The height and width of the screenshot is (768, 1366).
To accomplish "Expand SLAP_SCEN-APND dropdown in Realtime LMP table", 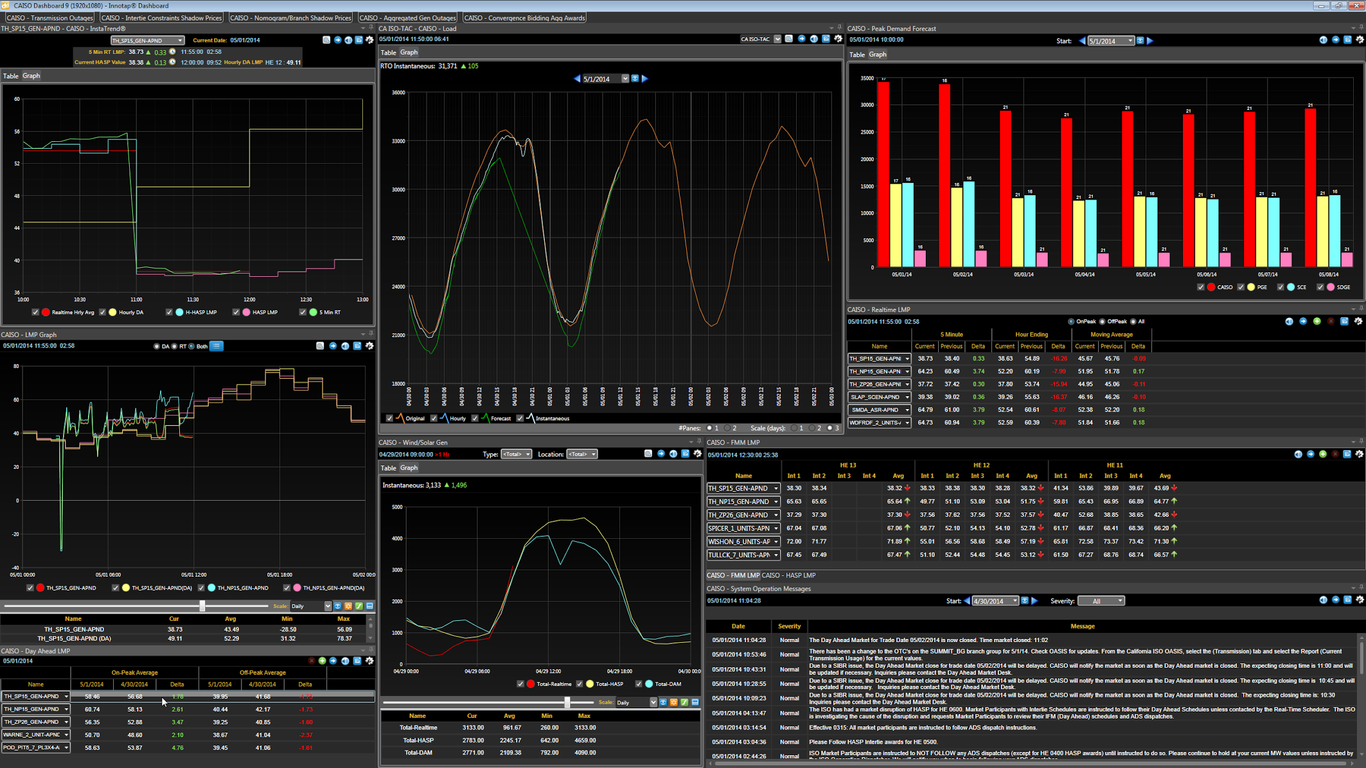I will [x=907, y=397].
